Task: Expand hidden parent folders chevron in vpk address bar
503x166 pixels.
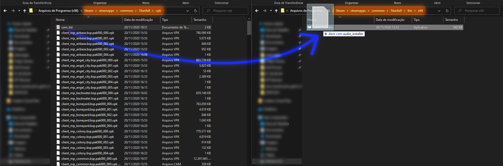Action: (35, 11)
